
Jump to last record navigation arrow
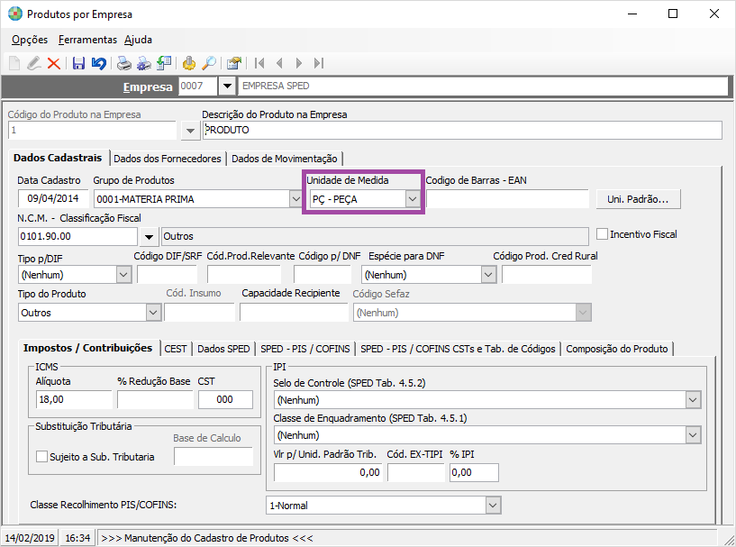[321, 63]
